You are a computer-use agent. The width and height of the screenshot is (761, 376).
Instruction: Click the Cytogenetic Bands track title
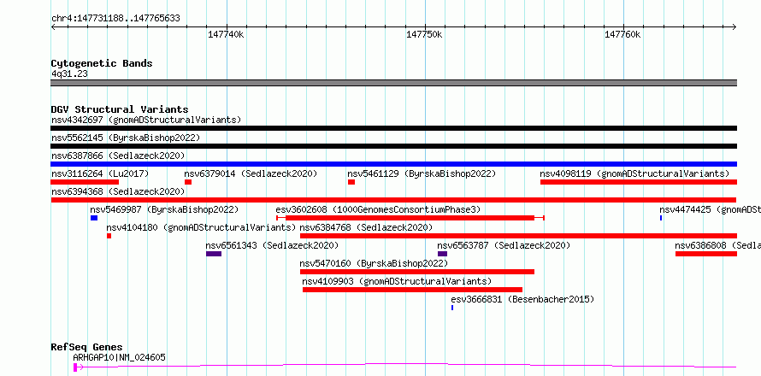point(102,63)
